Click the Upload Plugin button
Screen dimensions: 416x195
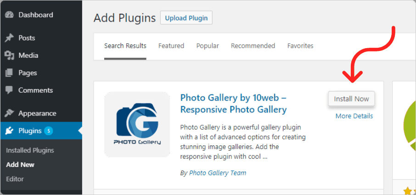coord(186,18)
